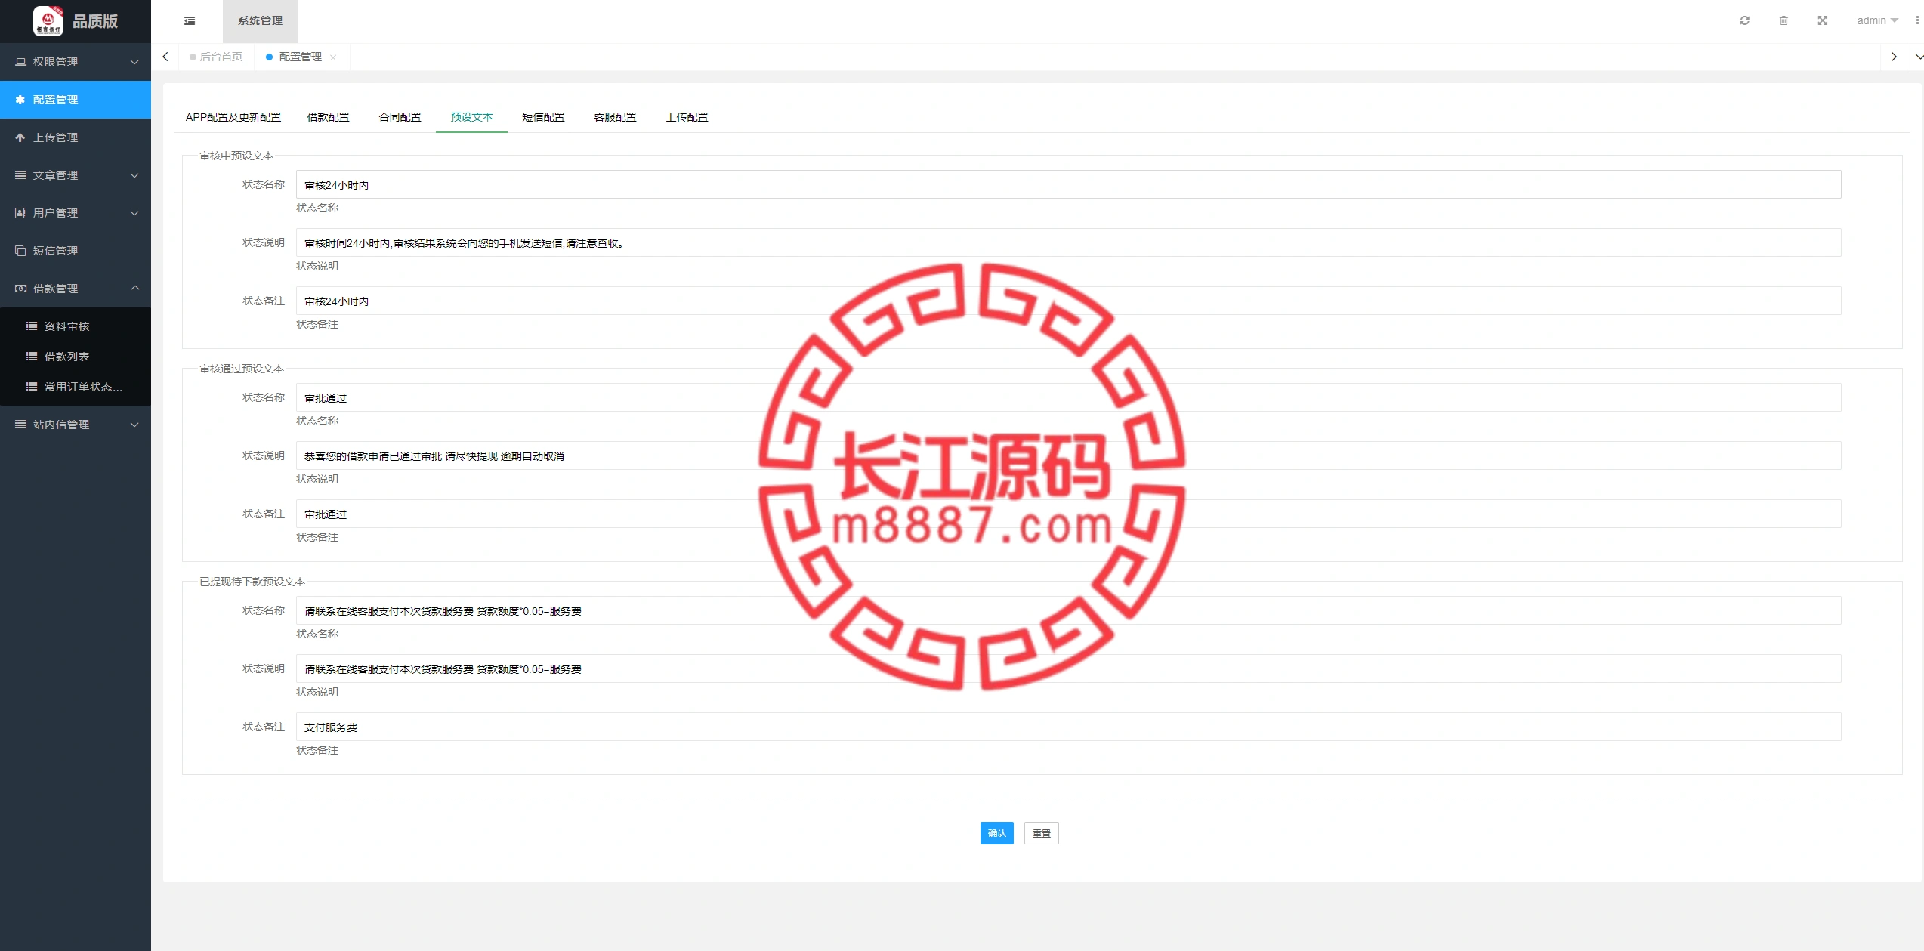Toggle the sidebar collapse icon
The width and height of the screenshot is (1924, 951).
[x=190, y=21]
